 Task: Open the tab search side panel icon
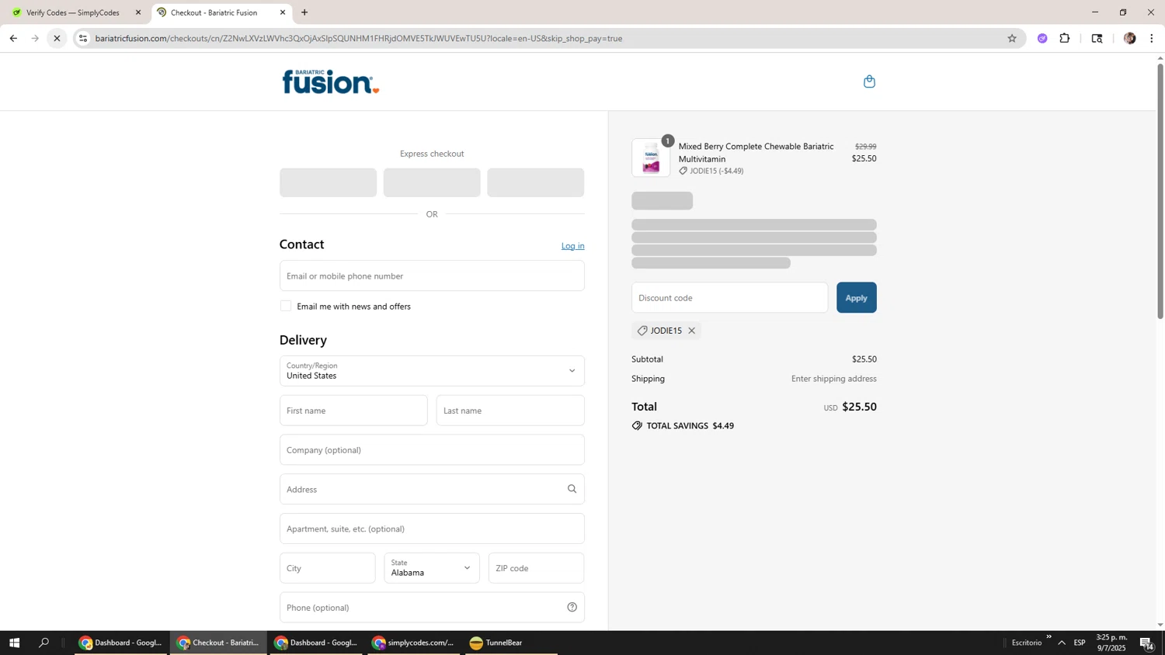1097,38
